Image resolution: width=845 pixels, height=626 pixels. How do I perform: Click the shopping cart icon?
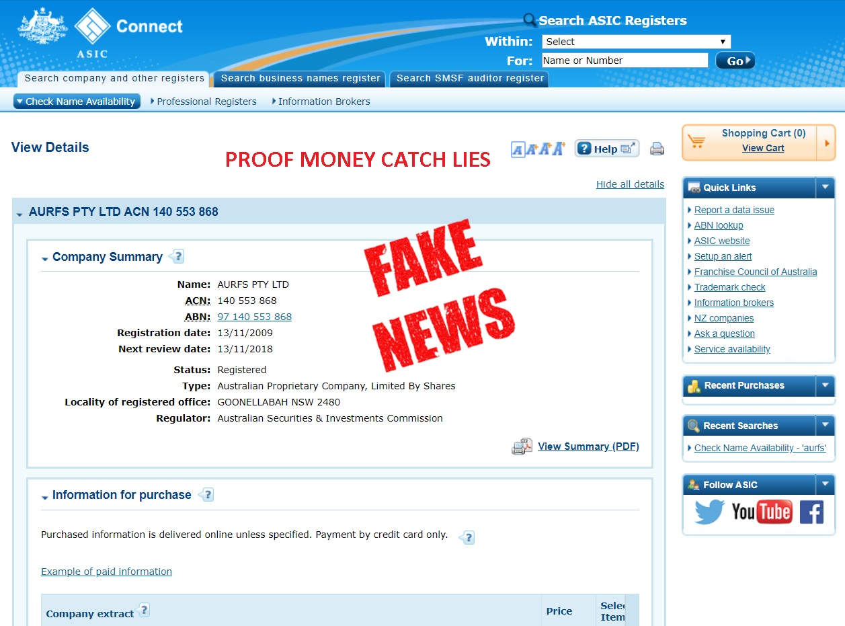pyautogui.click(x=696, y=141)
